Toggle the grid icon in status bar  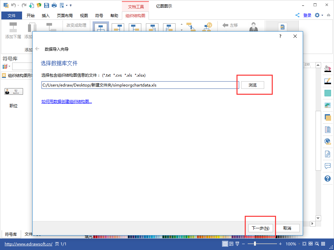(x=323, y=244)
